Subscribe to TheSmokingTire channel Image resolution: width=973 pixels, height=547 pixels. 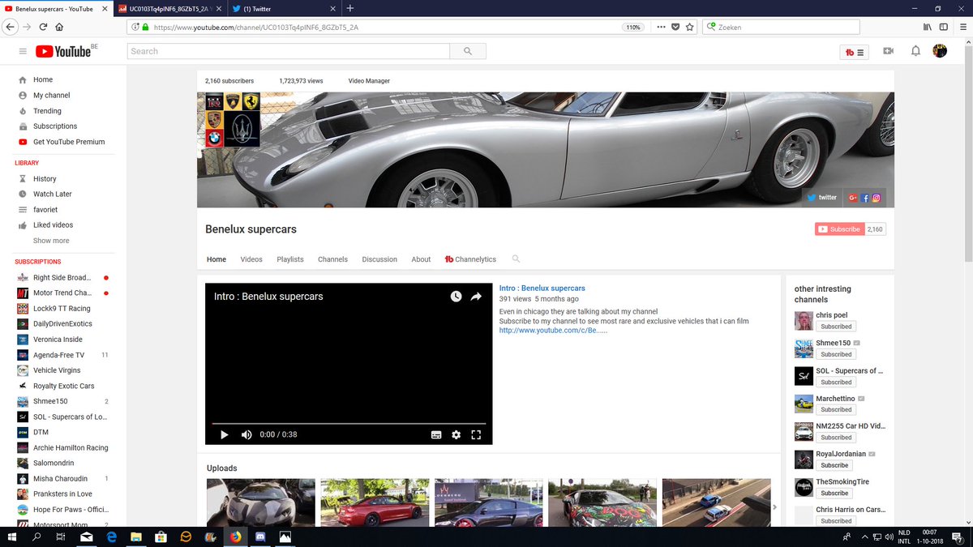point(834,493)
